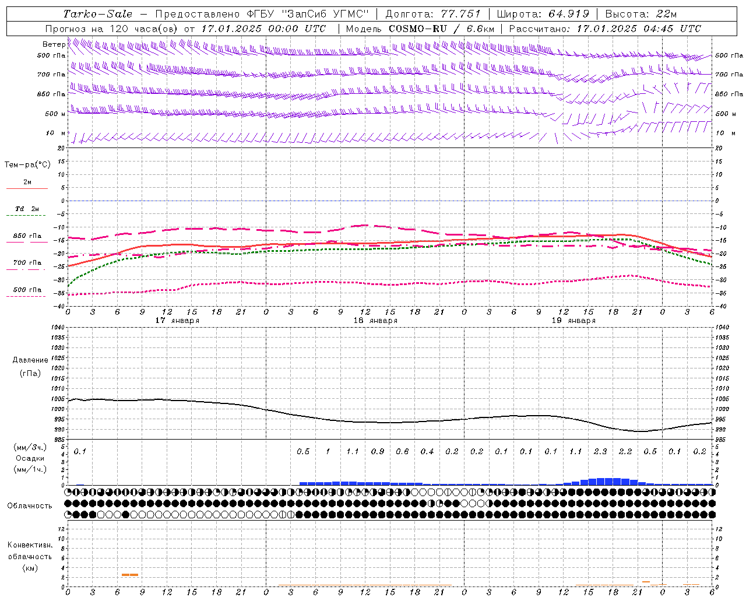
Task: Click the 'Осадки' precipitation label
Action: coord(30,458)
